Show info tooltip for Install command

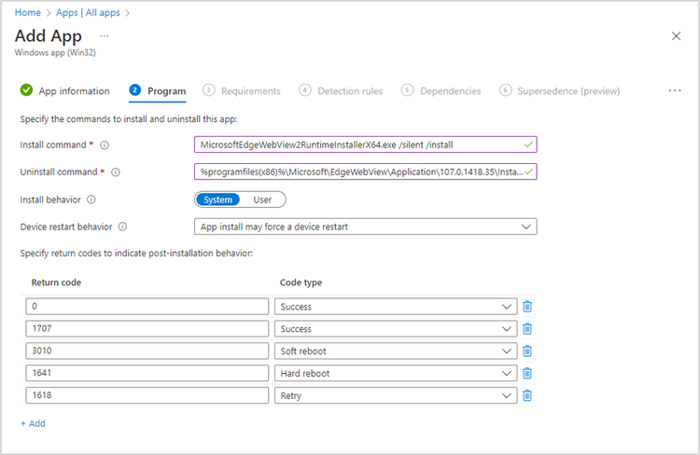click(x=105, y=145)
